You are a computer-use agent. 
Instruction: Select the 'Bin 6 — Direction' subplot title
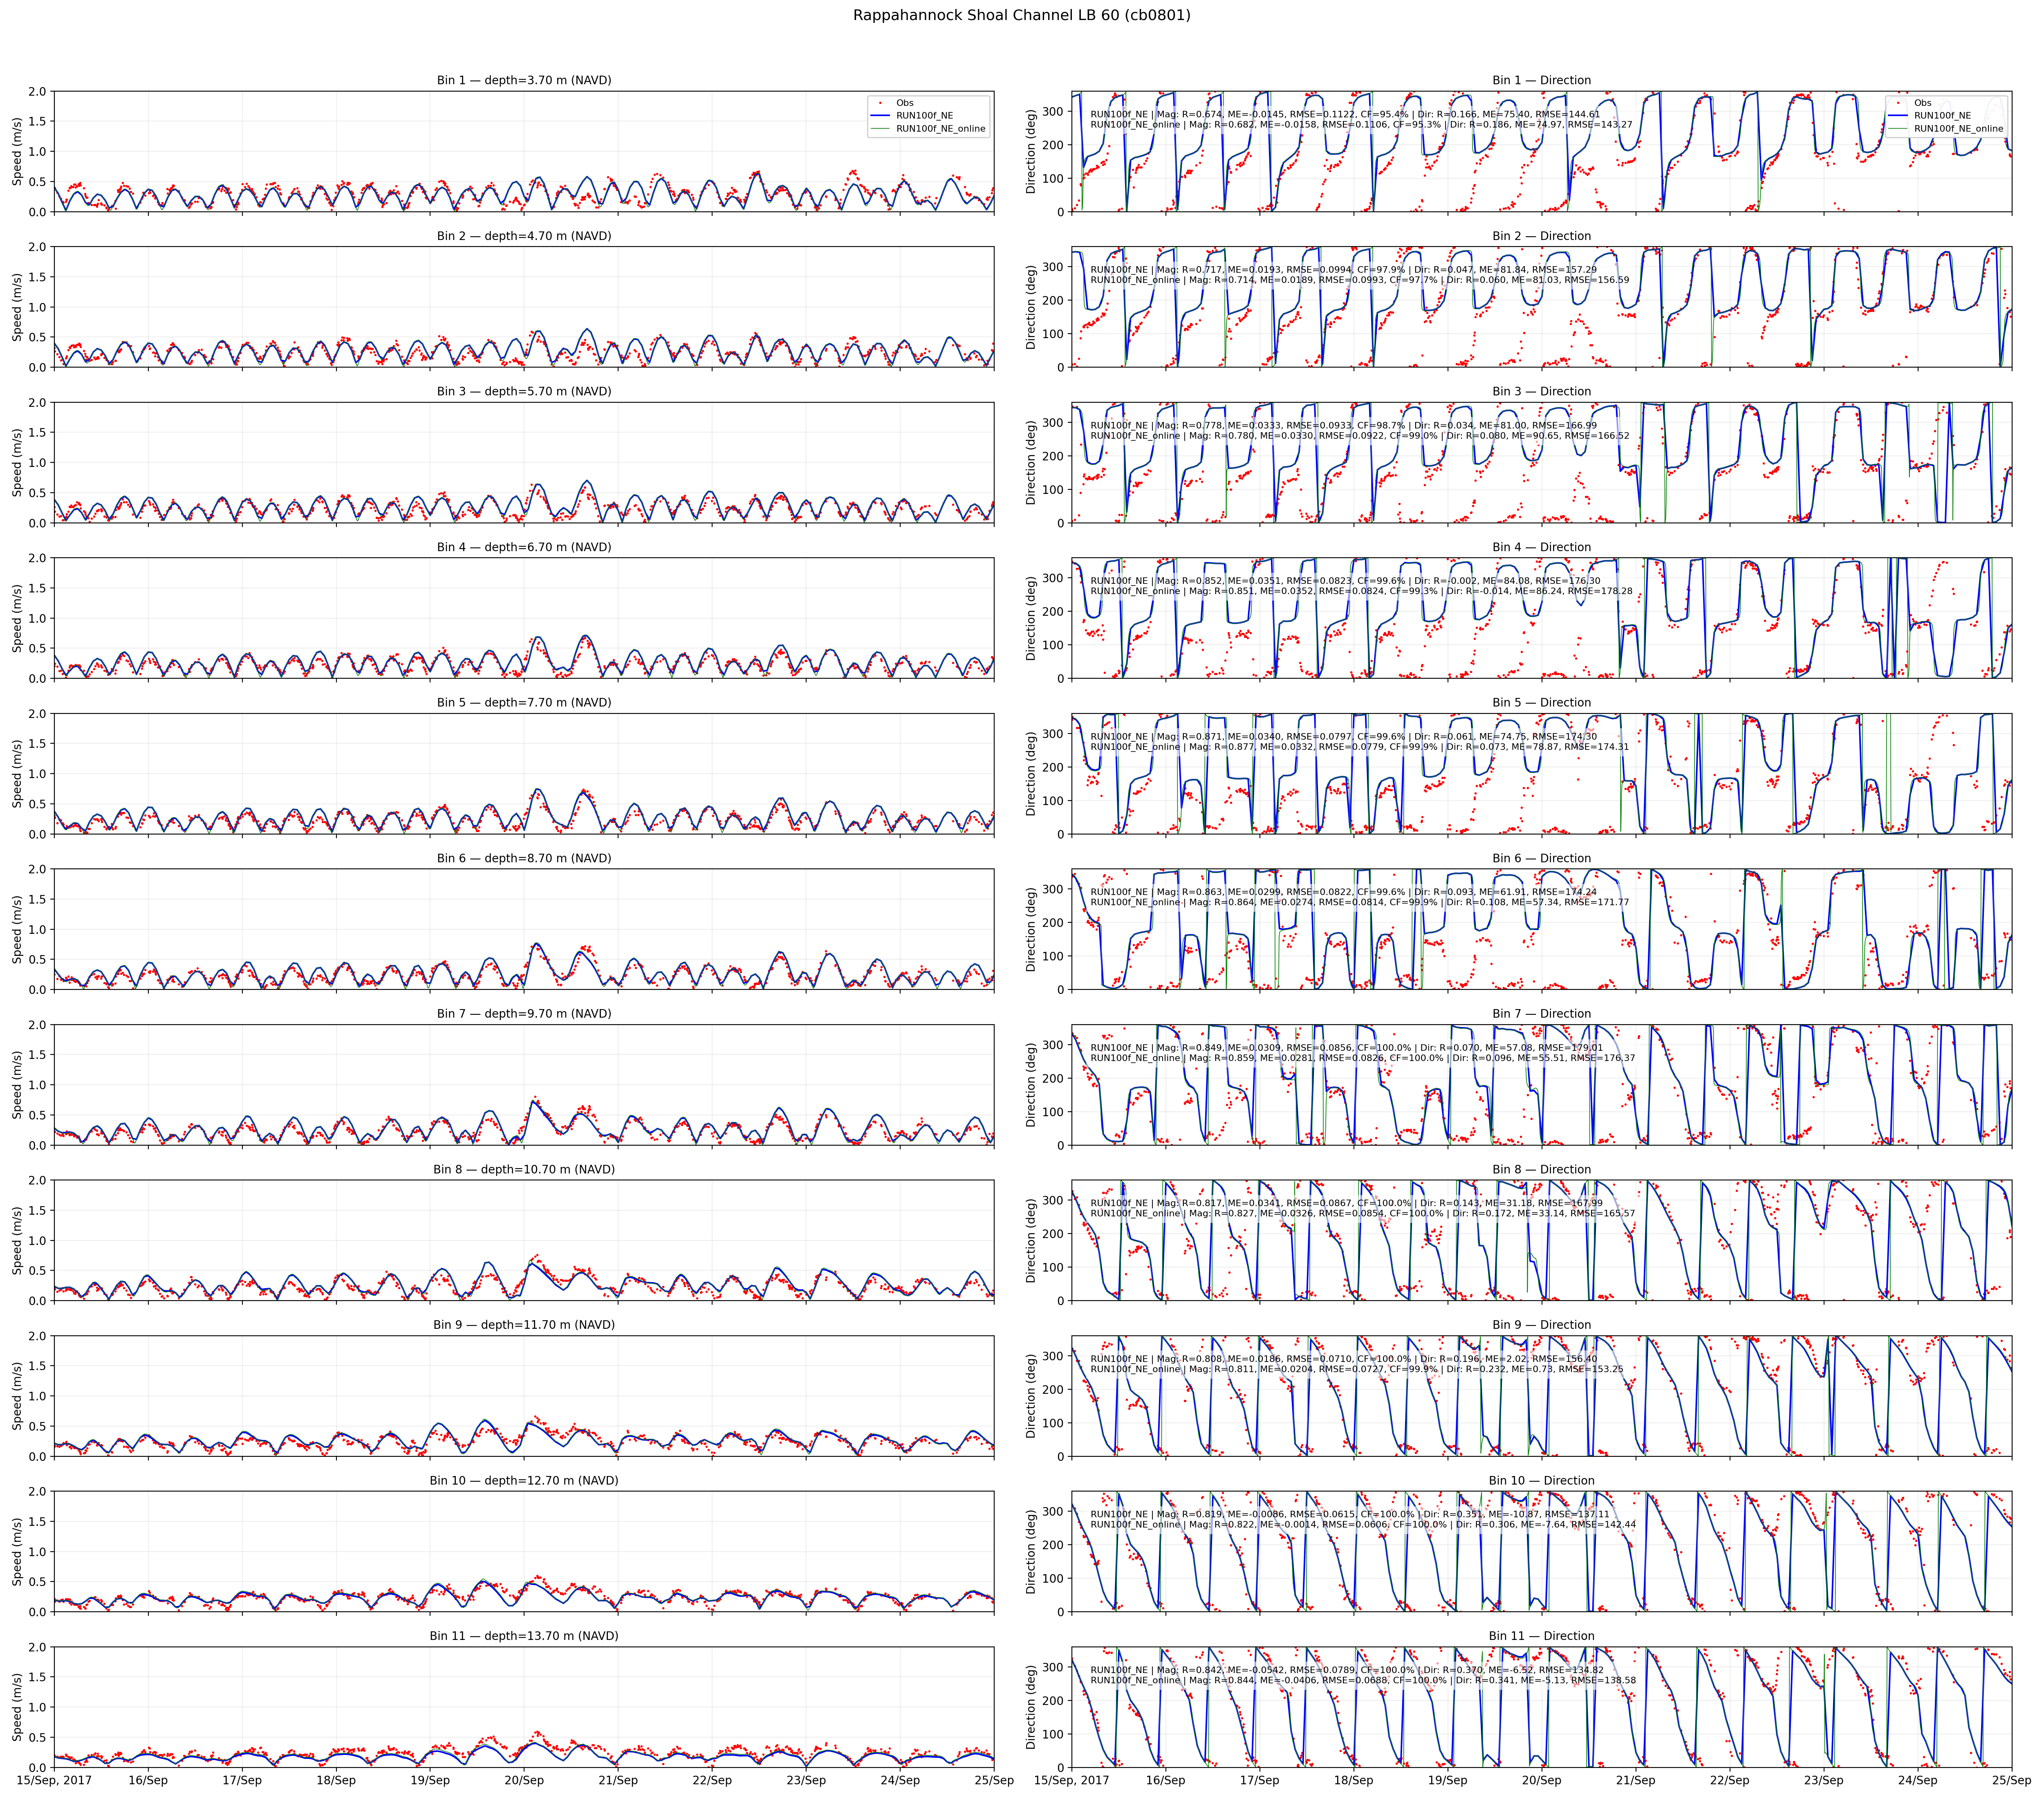click(1542, 858)
